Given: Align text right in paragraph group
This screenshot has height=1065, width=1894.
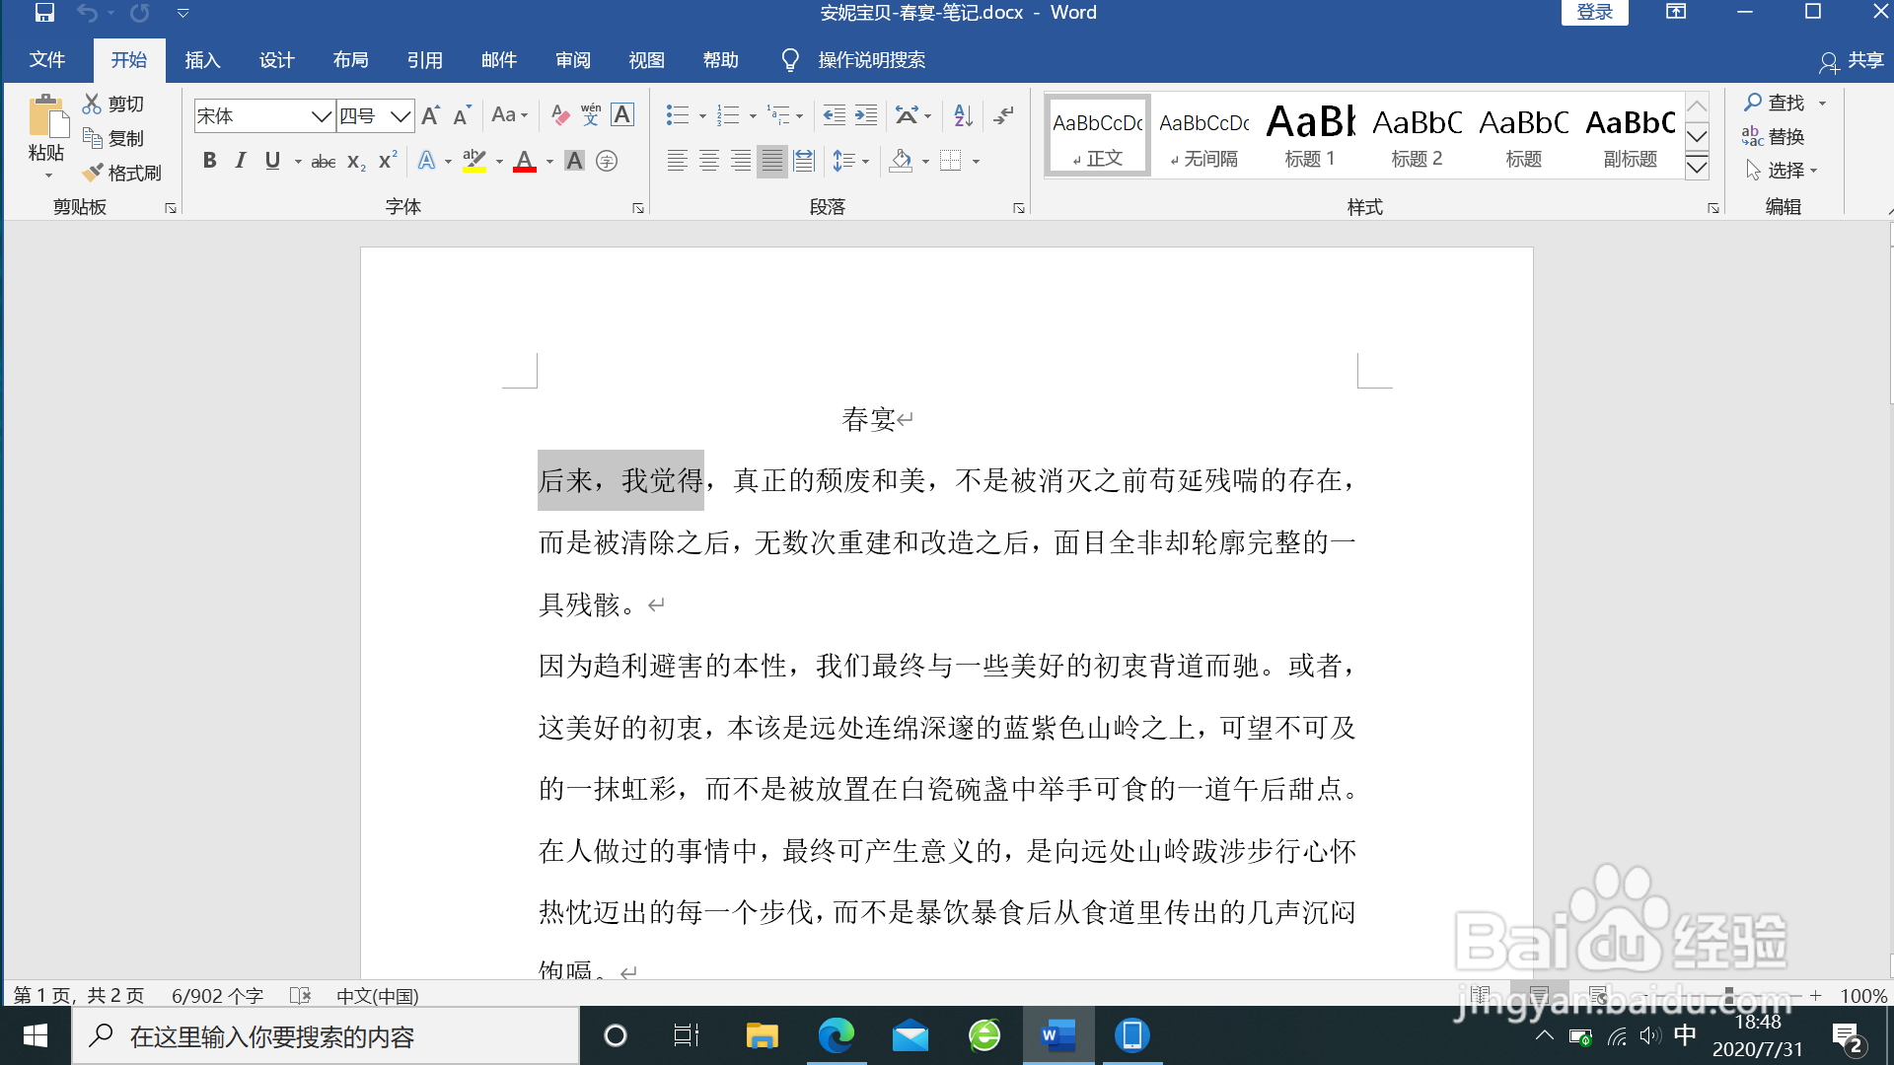Looking at the screenshot, I should click(x=741, y=161).
